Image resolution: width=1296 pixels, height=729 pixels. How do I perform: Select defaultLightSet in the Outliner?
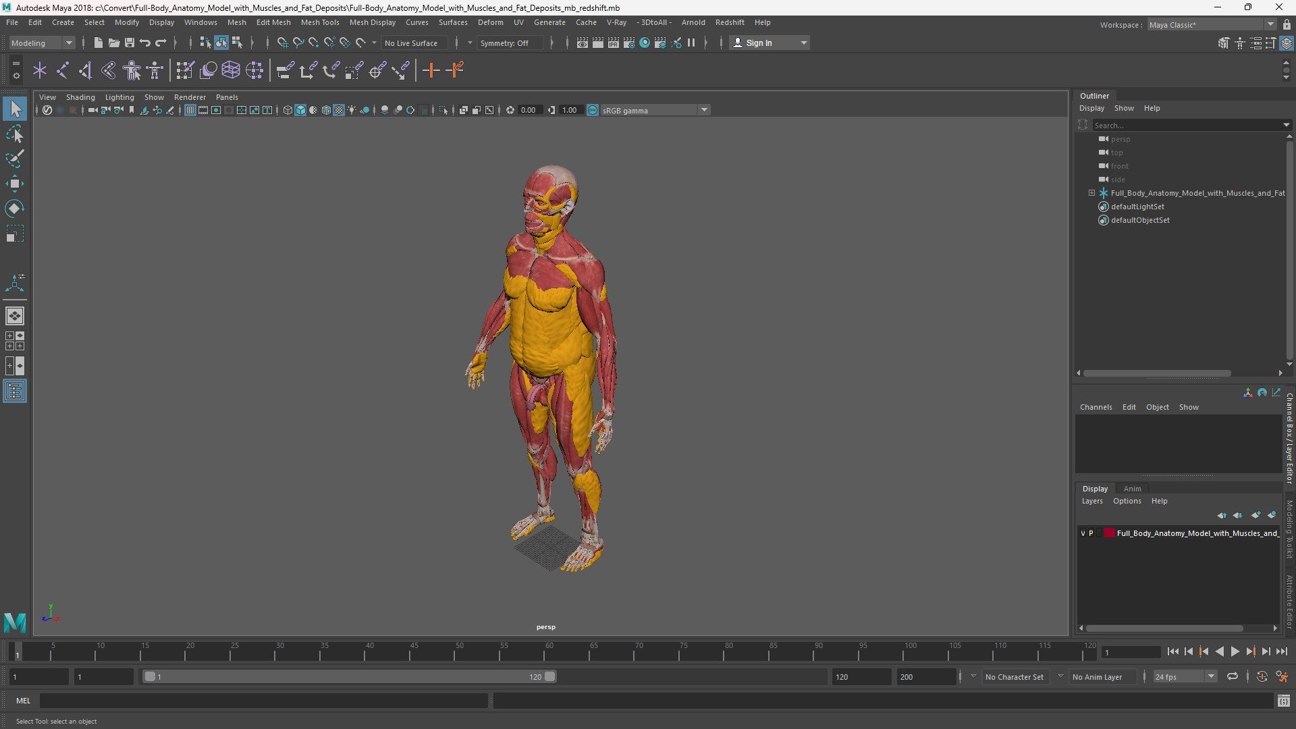1137,207
